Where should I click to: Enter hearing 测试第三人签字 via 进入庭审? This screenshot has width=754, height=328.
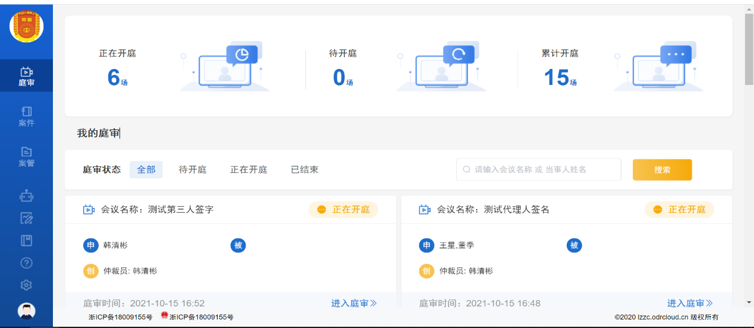click(x=354, y=303)
